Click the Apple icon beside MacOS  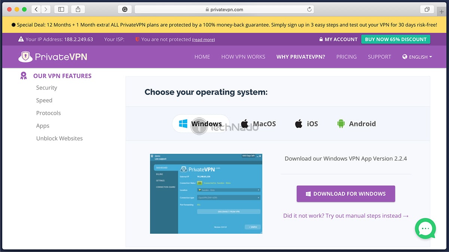pyautogui.click(x=245, y=123)
